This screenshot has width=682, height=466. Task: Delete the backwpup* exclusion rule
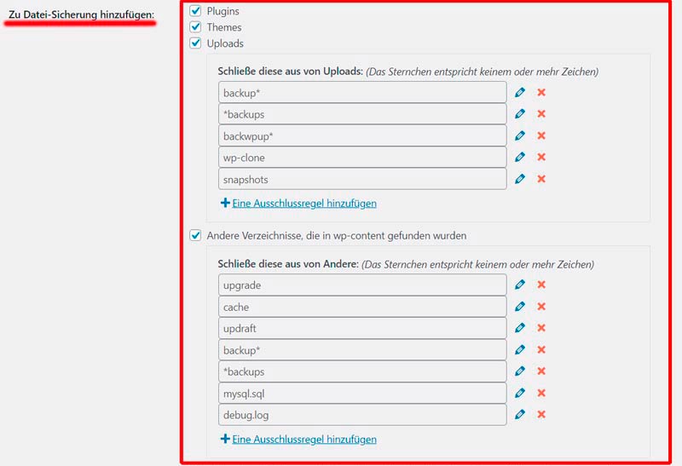(541, 135)
